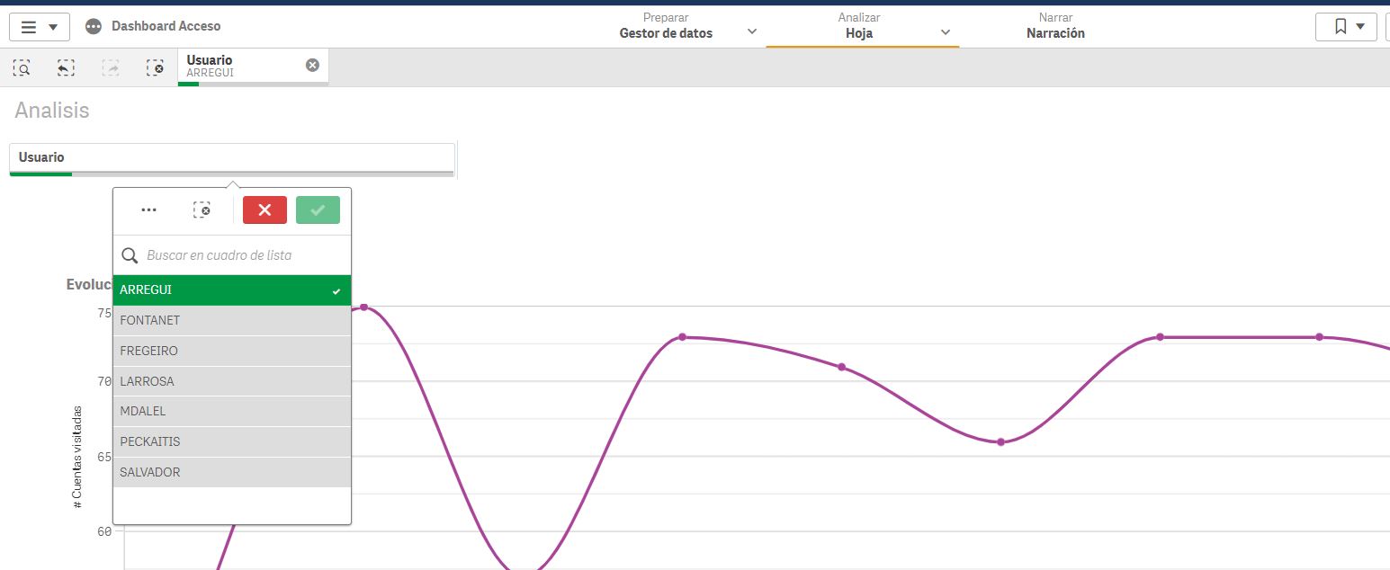Cancel the selection with the red X button
This screenshot has width=1390, height=570.
[264, 209]
